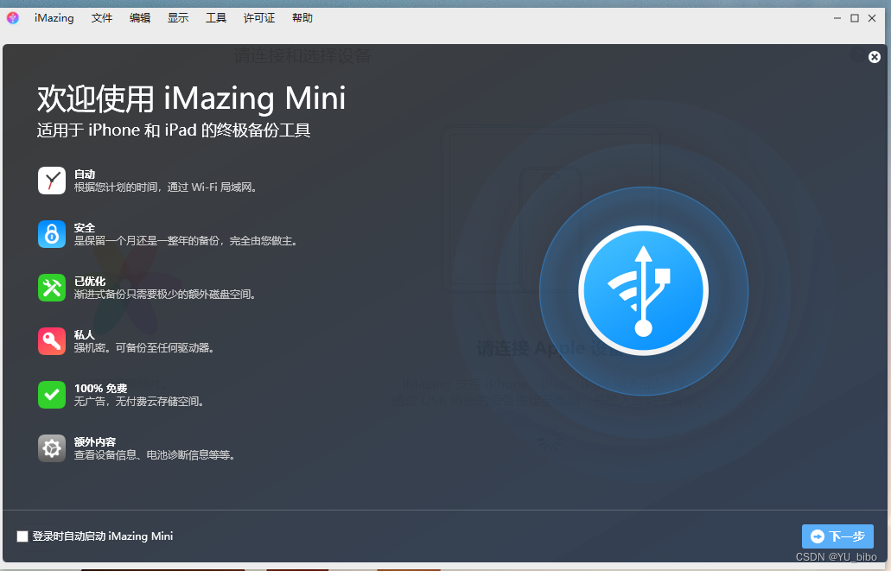Open the 工具 menu
The image size is (891, 571).
pyautogui.click(x=216, y=18)
